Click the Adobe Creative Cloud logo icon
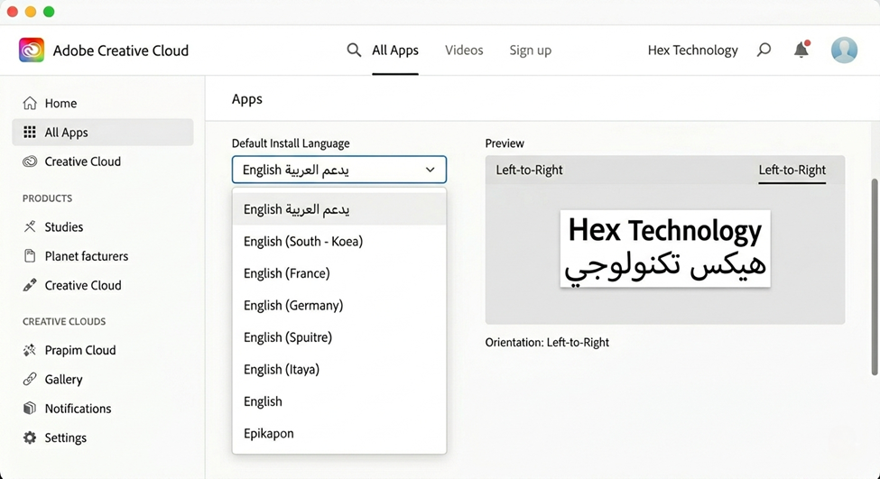Image resolution: width=880 pixels, height=479 pixels. point(32,50)
